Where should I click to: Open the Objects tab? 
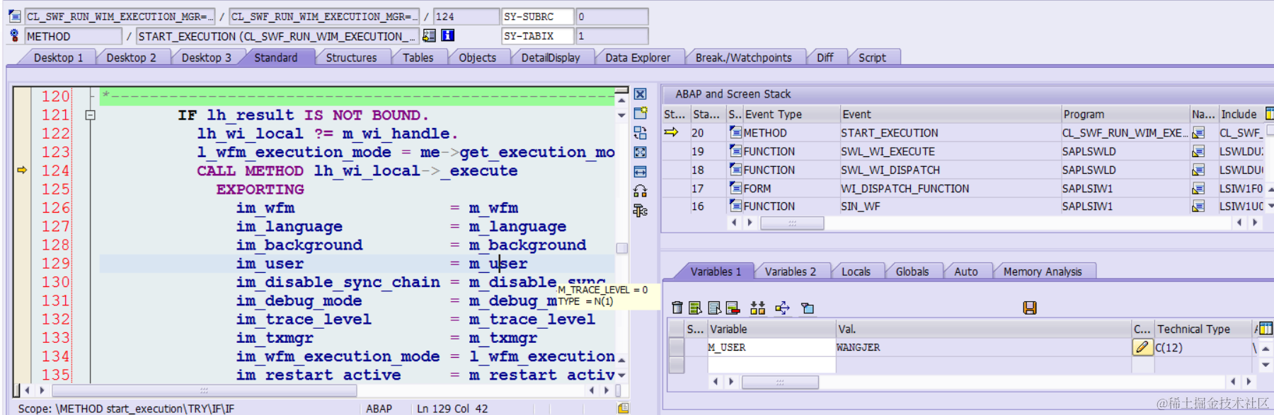coord(477,57)
